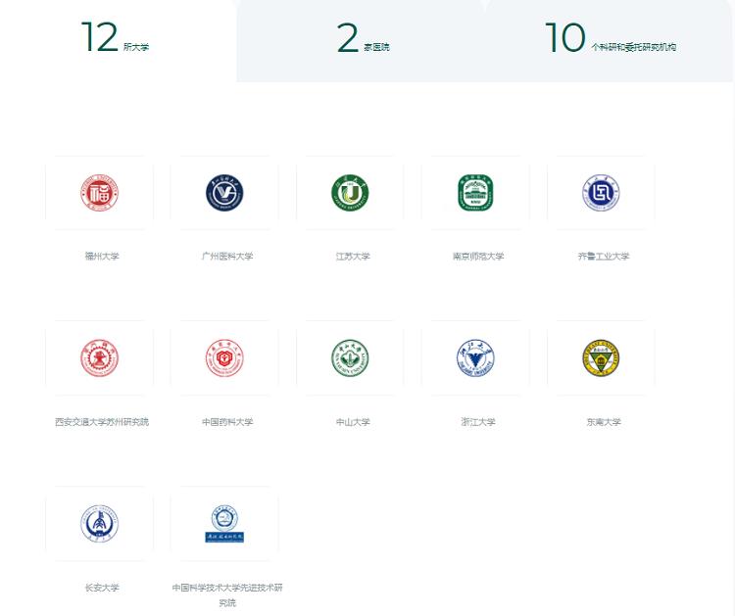The width and height of the screenshot is (735, 616).
Task: Click the 长安大学 name label
Action: point(102,587)
